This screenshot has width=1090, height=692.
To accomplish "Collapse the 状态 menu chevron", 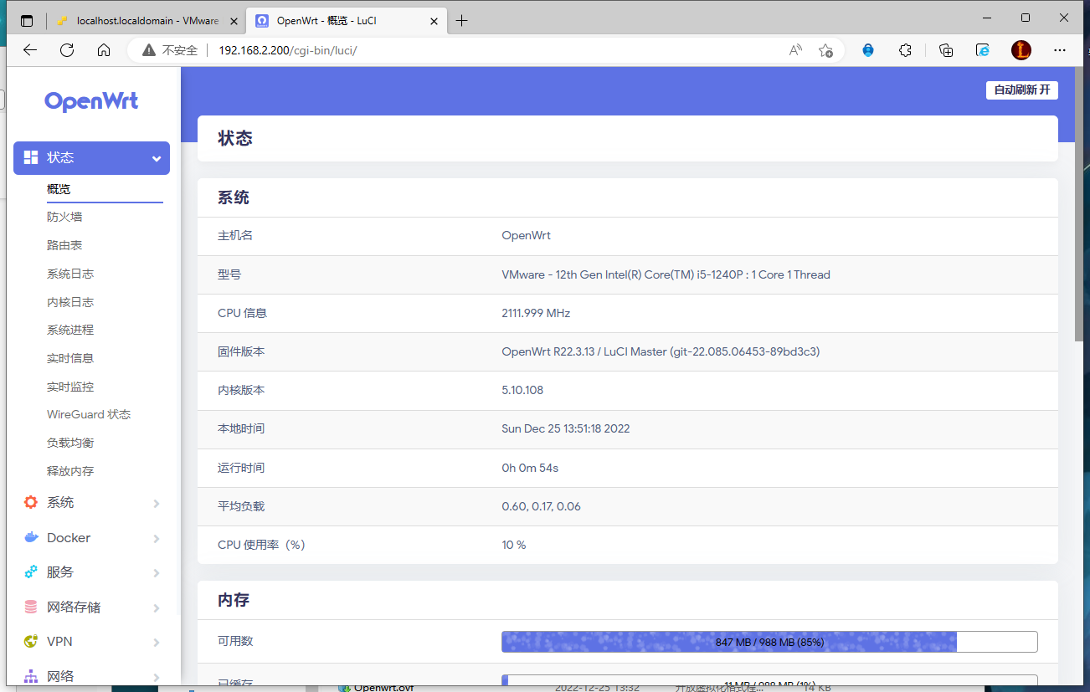I will (157, 158).
